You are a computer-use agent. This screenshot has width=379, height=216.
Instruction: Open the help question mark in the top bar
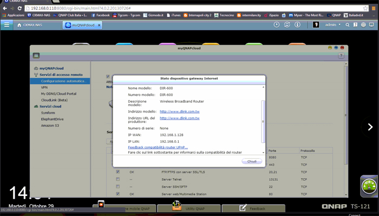pyautogui.click(x=355, y=25)
